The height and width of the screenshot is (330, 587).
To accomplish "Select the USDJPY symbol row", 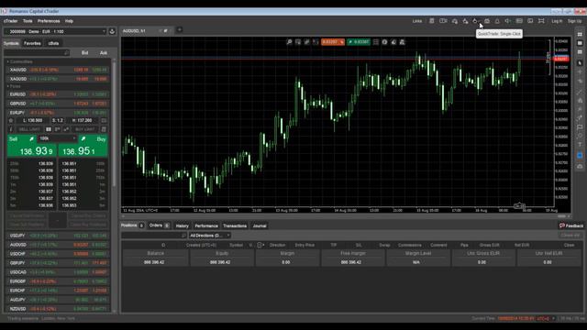I will [x=58, y=236].
